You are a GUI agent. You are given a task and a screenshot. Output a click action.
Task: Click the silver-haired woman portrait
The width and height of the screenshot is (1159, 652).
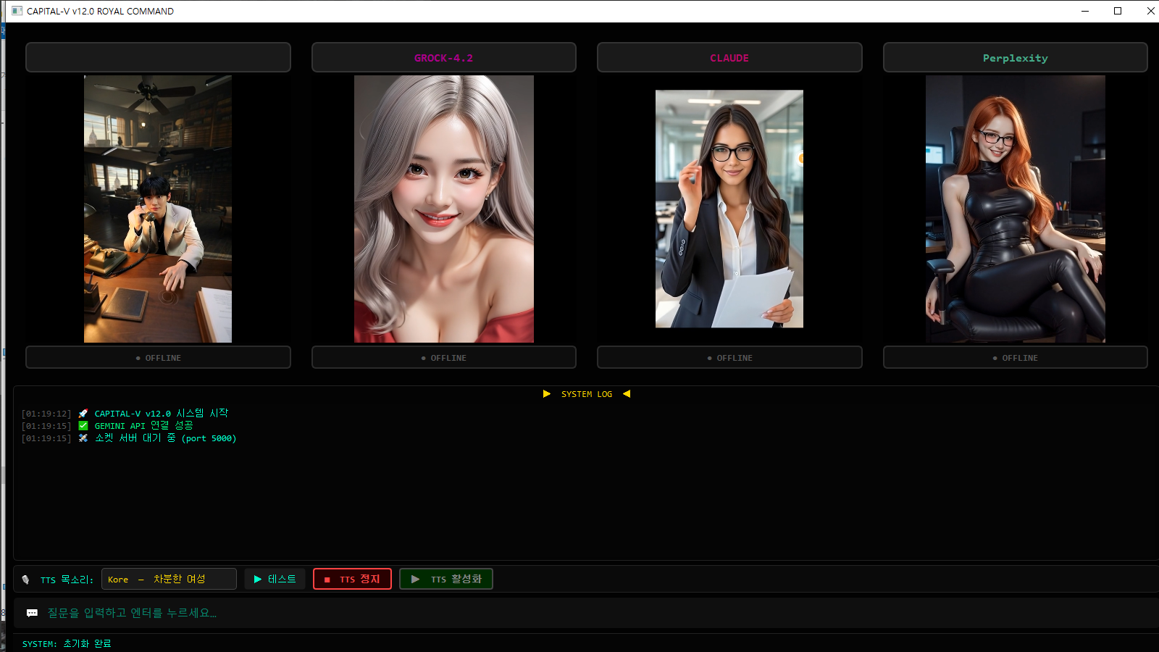point(443,209)
